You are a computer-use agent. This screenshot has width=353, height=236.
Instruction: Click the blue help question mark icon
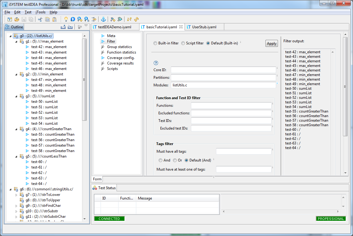156,63
